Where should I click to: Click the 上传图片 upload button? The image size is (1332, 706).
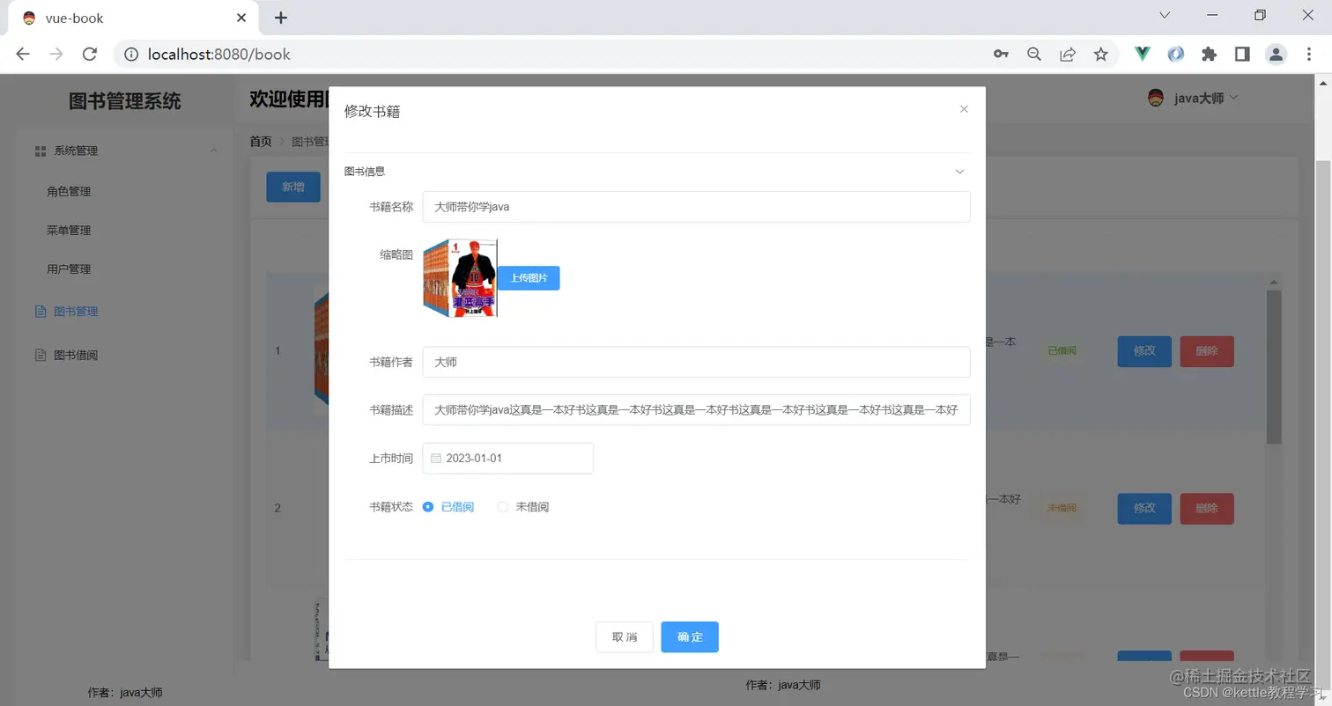529,277
